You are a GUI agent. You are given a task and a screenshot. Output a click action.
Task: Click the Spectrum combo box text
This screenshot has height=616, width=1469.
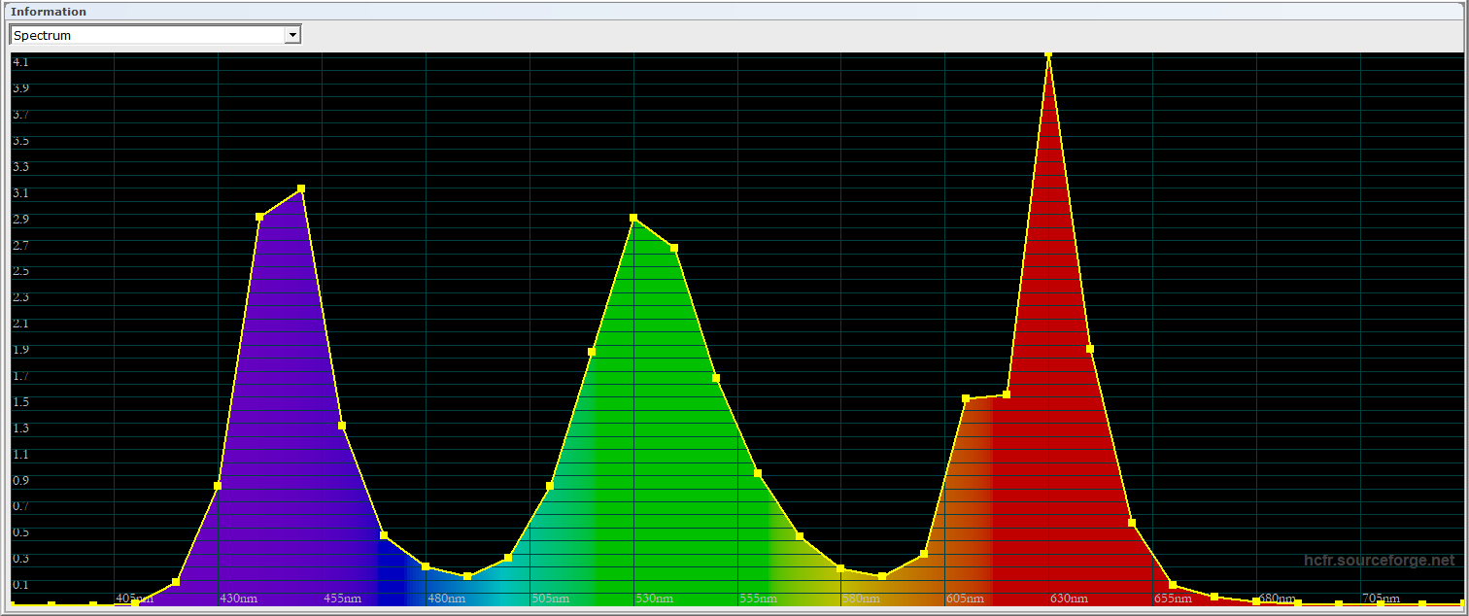coord(146,35)
